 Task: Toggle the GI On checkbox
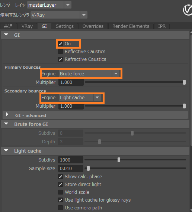(x=60, y=44)
